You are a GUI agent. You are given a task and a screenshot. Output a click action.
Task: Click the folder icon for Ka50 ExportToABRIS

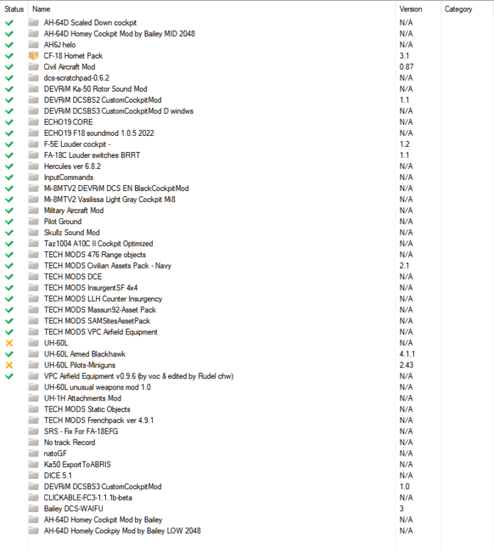click(x=34, y=464)
